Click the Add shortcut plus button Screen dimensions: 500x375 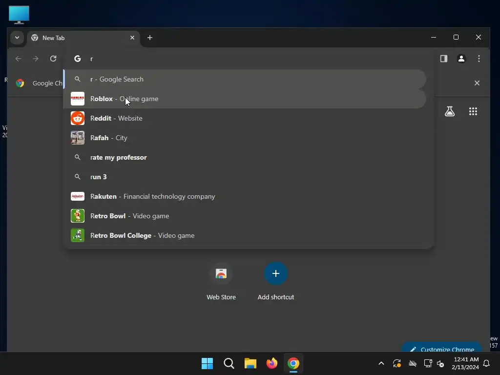[276, 273]
